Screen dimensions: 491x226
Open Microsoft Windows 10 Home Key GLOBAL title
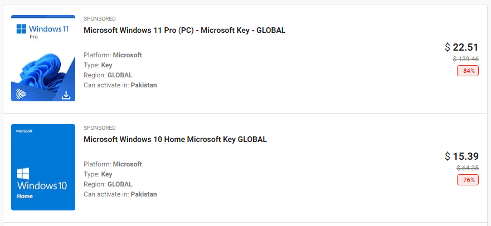[175, 139]
